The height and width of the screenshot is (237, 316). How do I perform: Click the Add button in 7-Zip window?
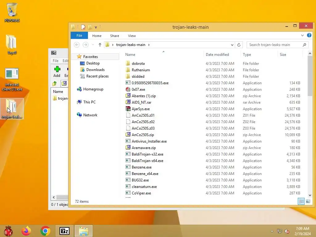[57, 72]
